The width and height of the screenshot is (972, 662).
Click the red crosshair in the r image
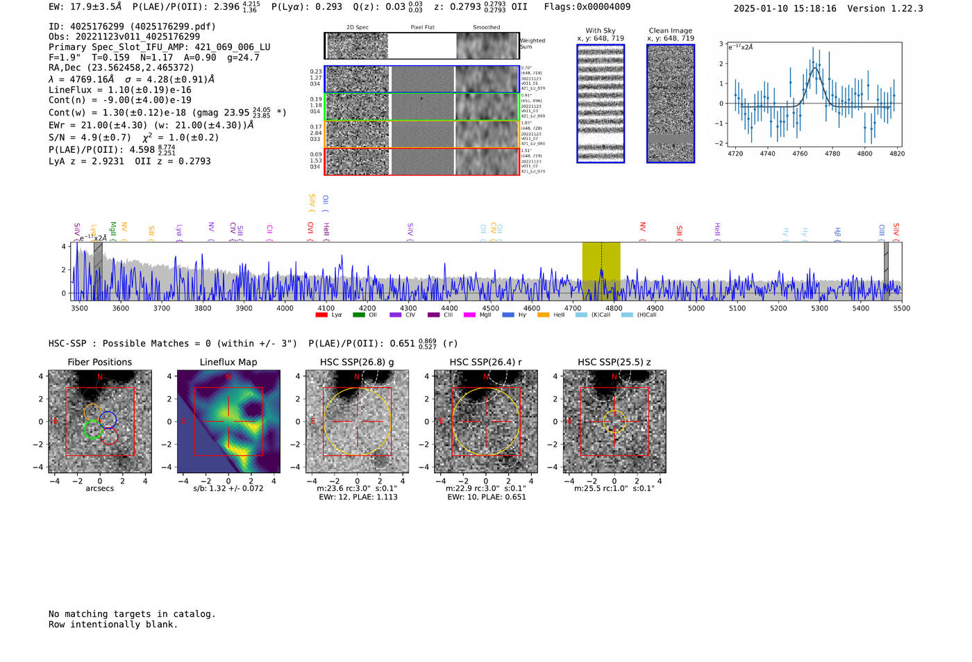pos(486,422)
